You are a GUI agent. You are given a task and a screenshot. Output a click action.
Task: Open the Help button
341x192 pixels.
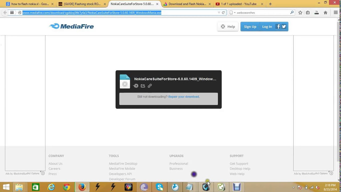point(228,26)
